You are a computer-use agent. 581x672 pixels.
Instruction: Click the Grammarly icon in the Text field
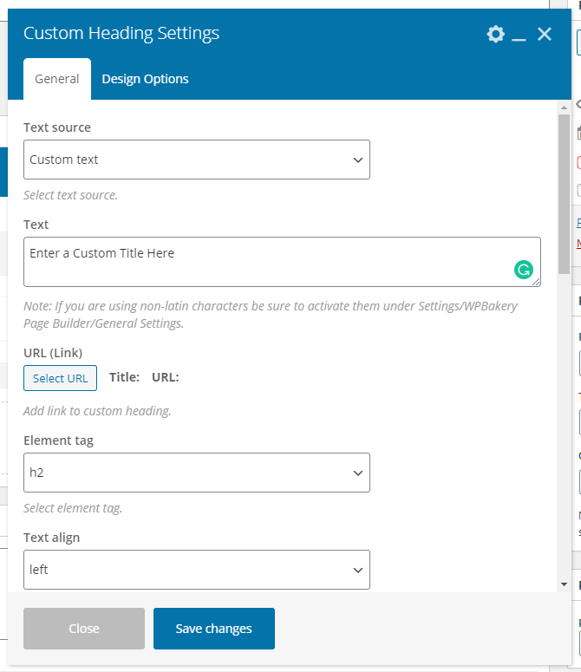(523, 270)
